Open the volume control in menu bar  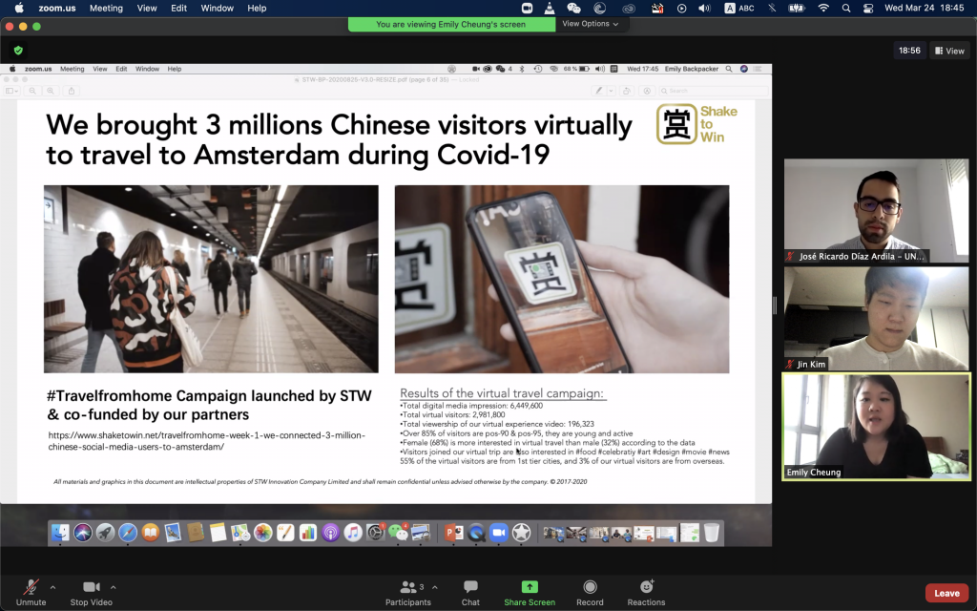click(705, 8)
